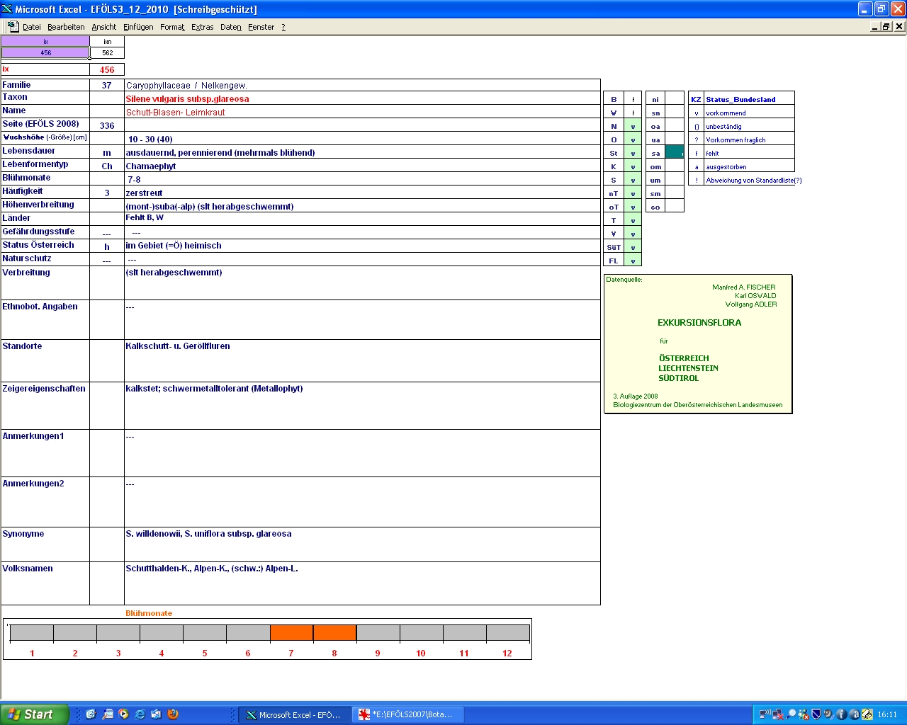Image resolution: width=907 pixels, height=725 pixels.
Task: Open the Einfügen menu
Action: click(x=138, y=27)
